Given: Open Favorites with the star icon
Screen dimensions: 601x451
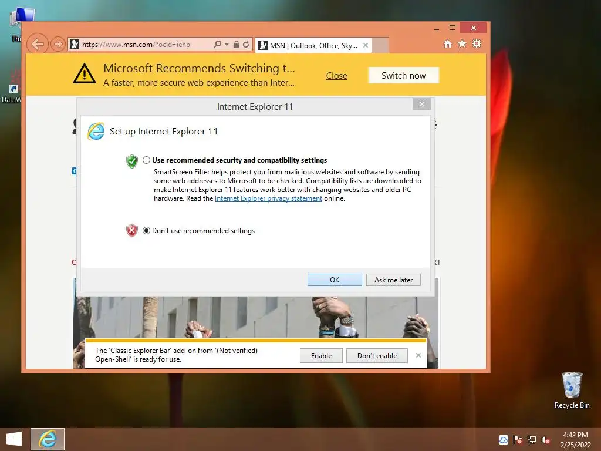Looking at the screenshot, I should [462, 43].
